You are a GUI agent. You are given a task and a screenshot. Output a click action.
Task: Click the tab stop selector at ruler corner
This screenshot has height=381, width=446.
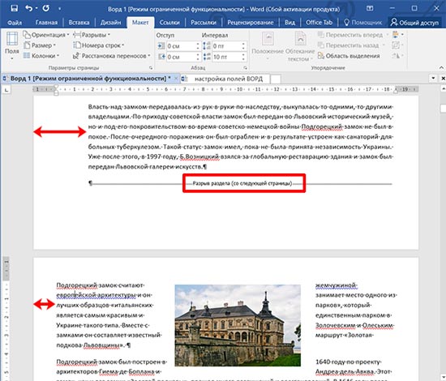[x=6, y=90]
